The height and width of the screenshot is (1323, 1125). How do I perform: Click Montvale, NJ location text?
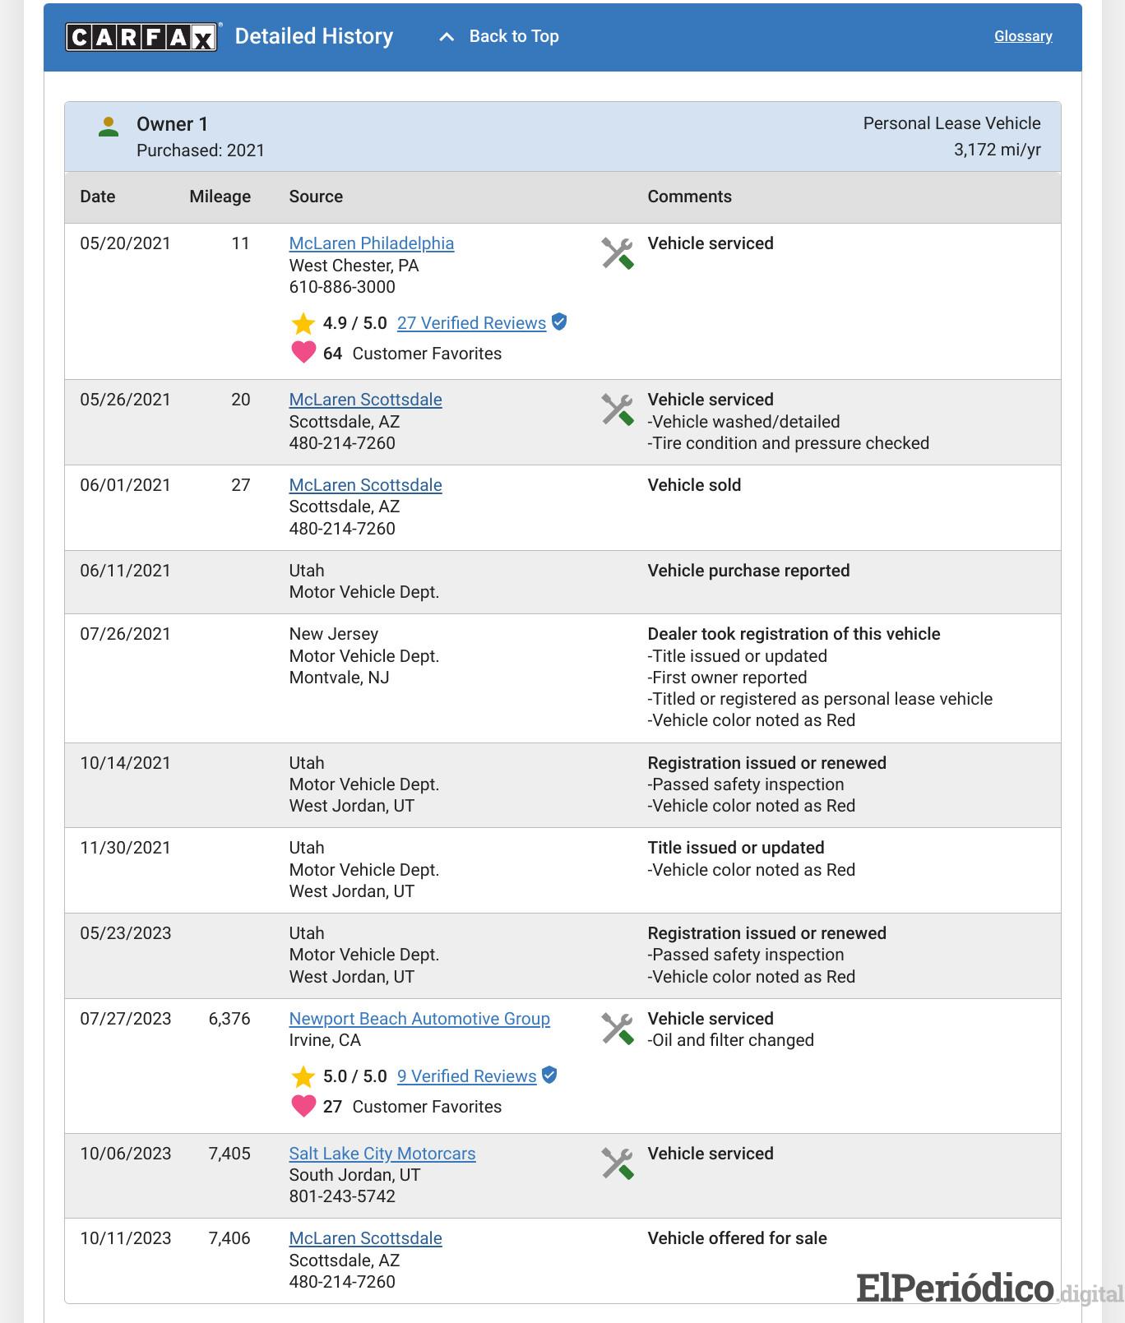pos(339,678)
